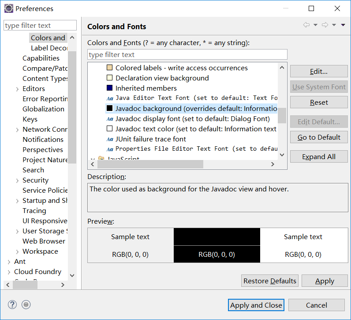Open the forward history dropdown arrow
Screen dimensions: 351x320
(x=334, y=25)
